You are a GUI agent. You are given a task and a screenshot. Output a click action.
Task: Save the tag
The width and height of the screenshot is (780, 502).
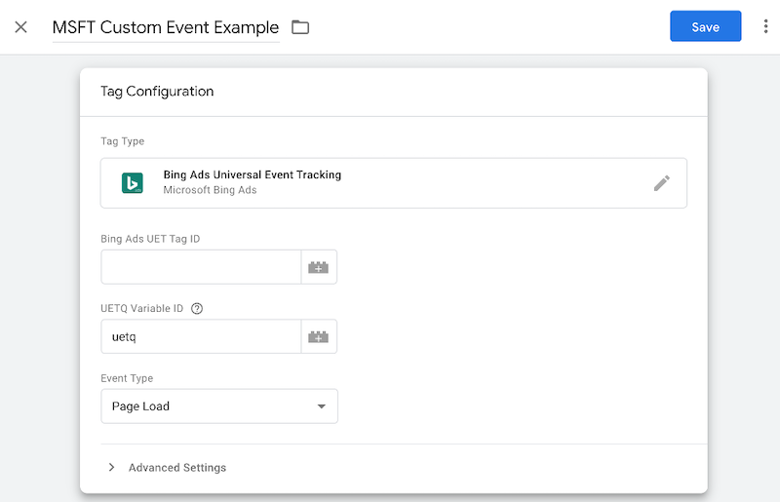click(x=705, y=26)
